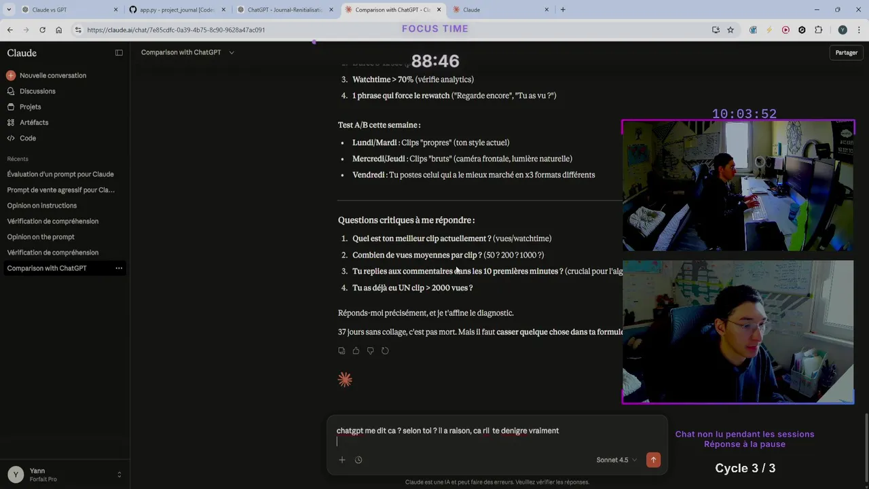Send the message with the orange arrow
The image size is (869, 489).
tap(653, 460)
